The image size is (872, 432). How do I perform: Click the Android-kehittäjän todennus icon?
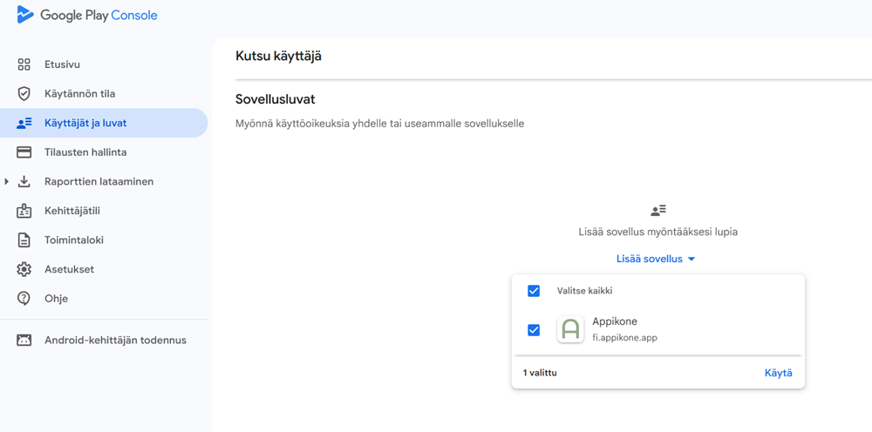point(24,341)
